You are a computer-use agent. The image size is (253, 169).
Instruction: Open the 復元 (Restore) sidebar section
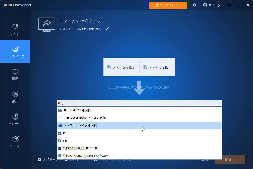[x=15, y=97]
